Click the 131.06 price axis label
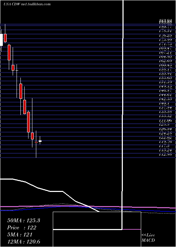 coord(165,121)
